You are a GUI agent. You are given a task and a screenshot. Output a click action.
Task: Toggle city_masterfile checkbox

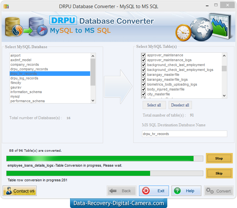(143, 94)
